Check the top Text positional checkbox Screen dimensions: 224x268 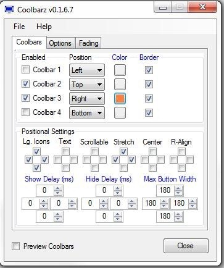click(65, 152)
